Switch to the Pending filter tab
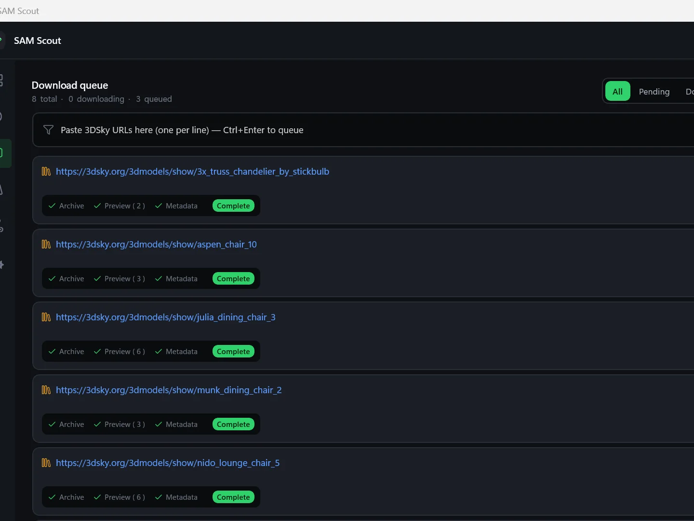This screenshot has width=694, height=521. pos(654,91)
